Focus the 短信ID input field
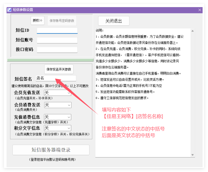 coord(57,31)
